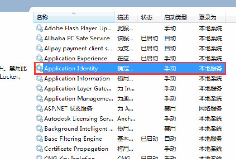Click 为 In... description of Application Layer Gateway

click(126, 89)
